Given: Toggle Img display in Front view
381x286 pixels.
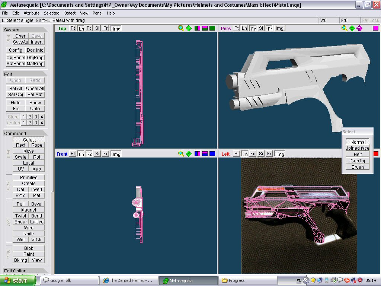Looking at the screenshot, I should click(116, 154).
